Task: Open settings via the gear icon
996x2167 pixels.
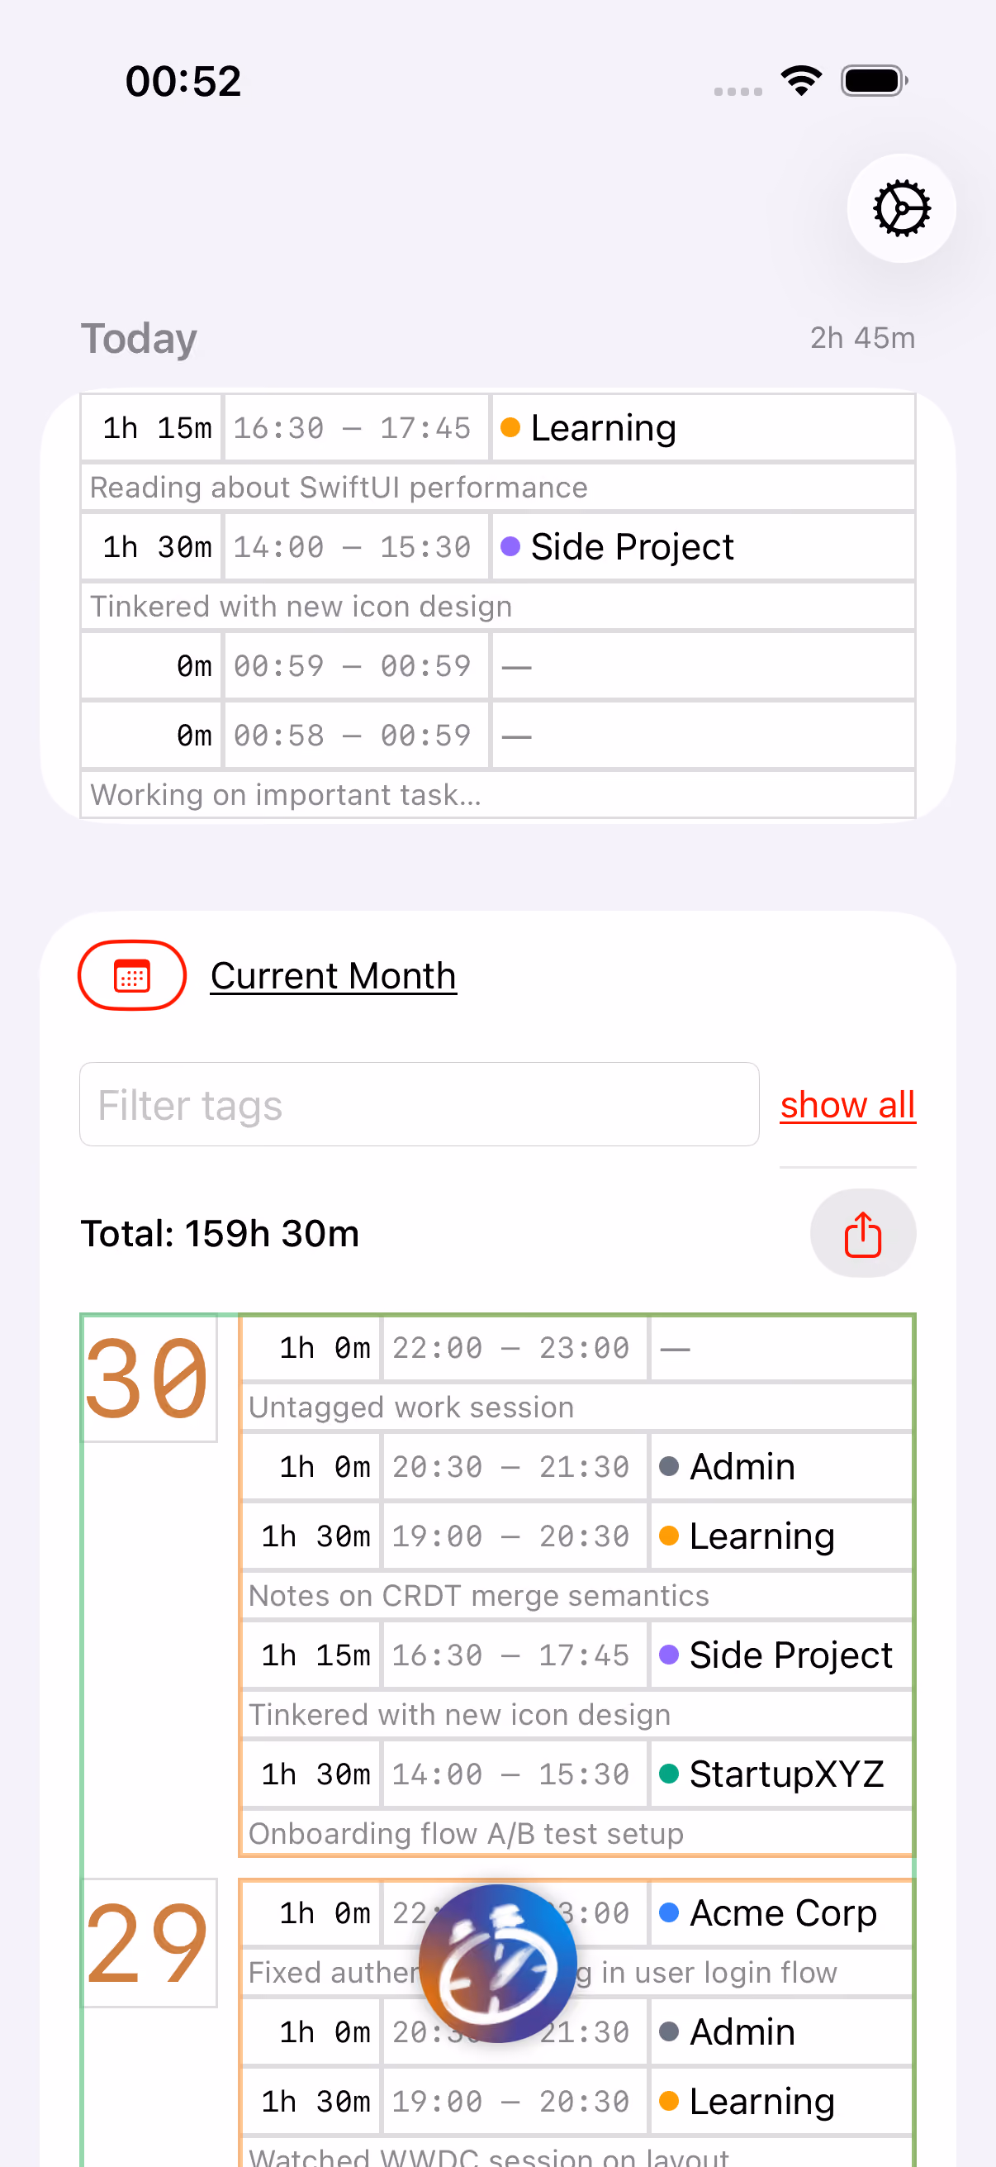Action: (x=901, y=207)
